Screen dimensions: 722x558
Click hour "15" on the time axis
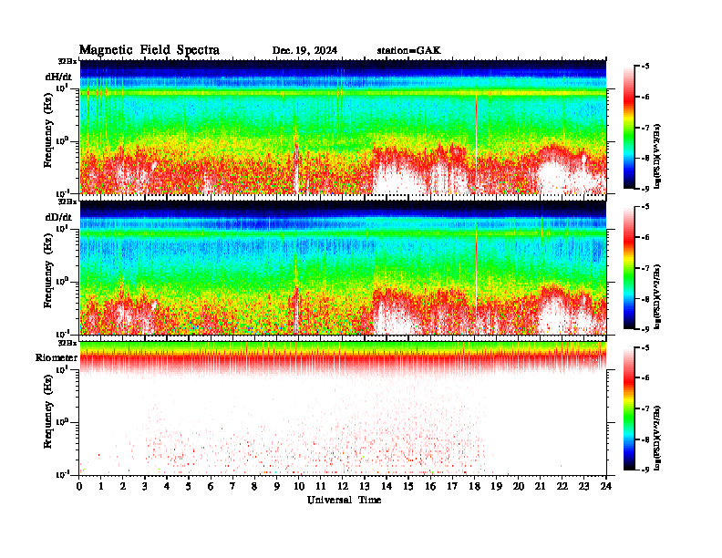click(408, 487)
